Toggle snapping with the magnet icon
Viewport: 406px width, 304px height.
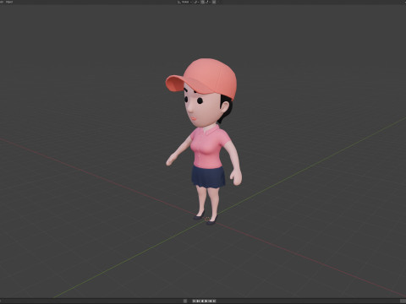pyautogui.click(x=203, y=2)
